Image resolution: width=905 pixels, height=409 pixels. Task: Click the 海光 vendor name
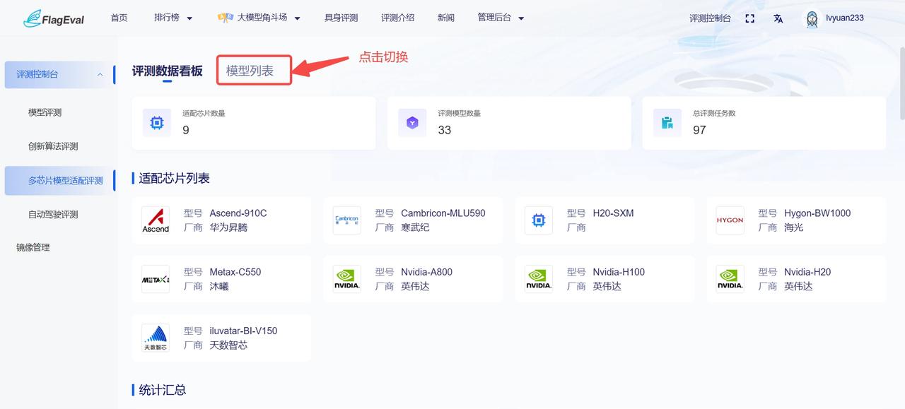click(x=794, y=227)
